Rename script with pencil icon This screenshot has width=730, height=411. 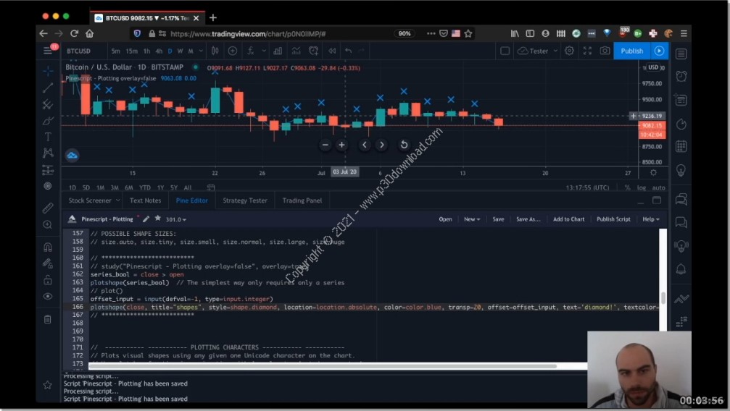click(146, 219)
